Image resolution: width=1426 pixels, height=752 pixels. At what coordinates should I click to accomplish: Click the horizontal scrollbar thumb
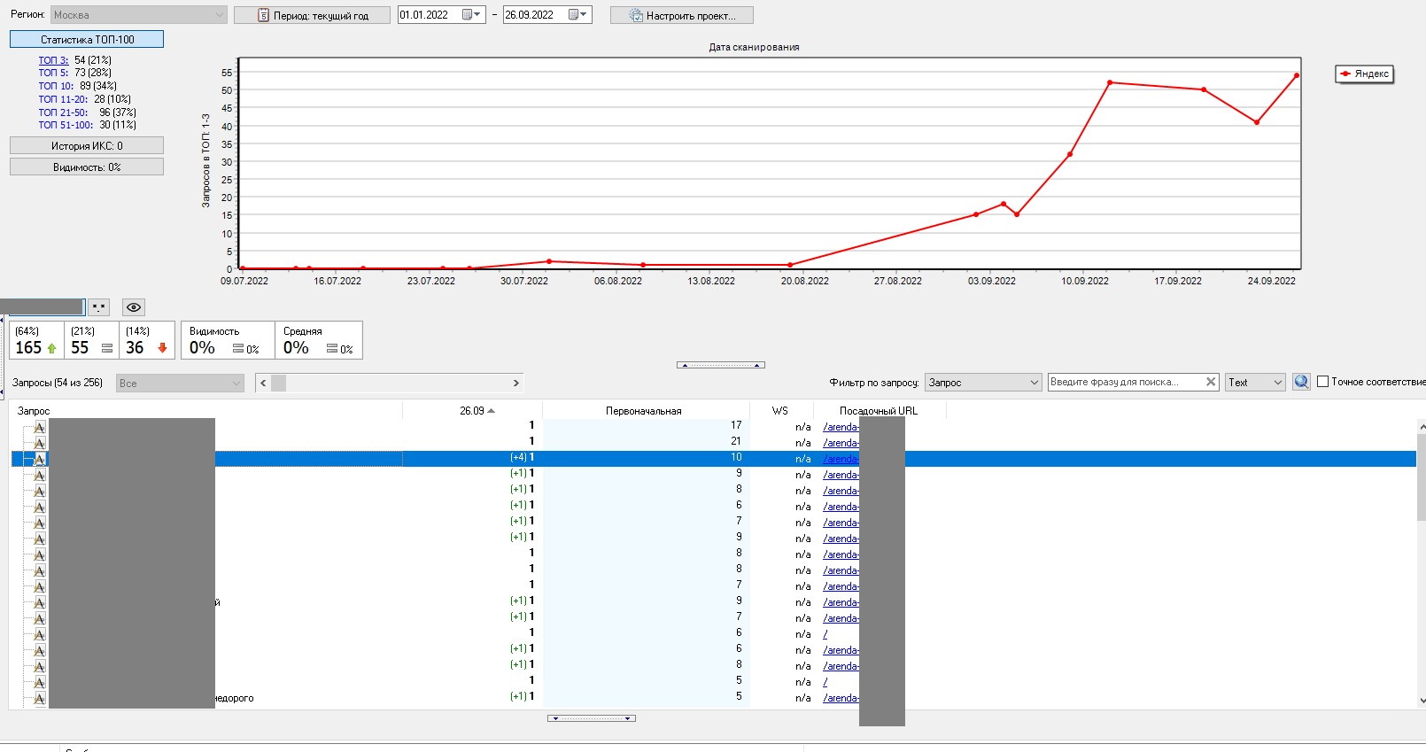279,383
